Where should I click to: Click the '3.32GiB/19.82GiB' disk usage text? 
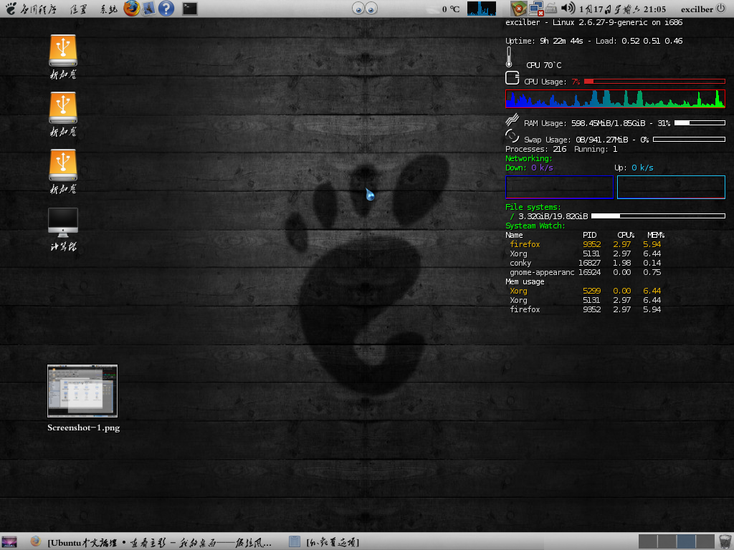click(x=553, y=216)
